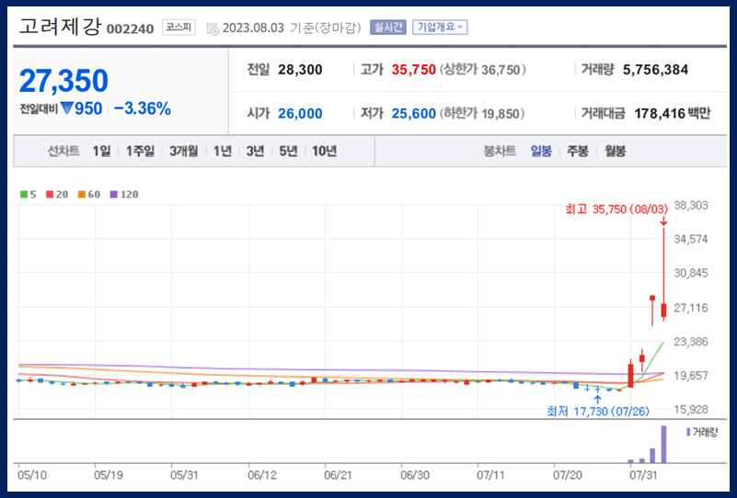This screenshot has width=737, height=498.
Task: Select the 5년 line chart period
Action: click(x=288, y=151)
